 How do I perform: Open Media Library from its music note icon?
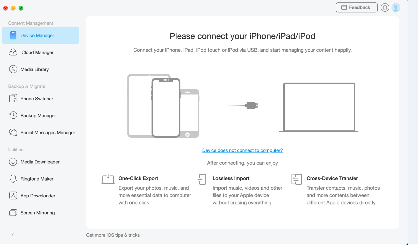(x=13, y=69)
